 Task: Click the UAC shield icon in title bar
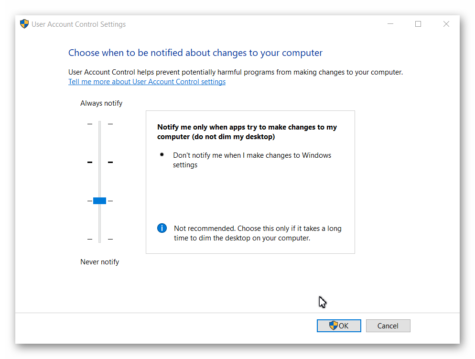pyautogui.click(x=24, y=24)
